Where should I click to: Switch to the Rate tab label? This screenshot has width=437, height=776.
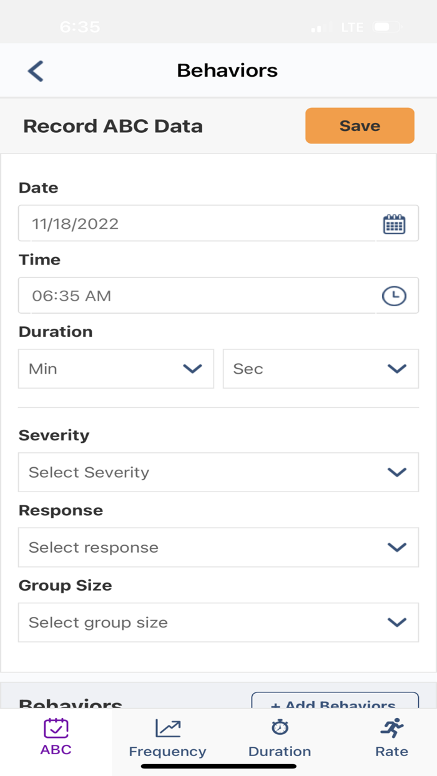(392, 751)
